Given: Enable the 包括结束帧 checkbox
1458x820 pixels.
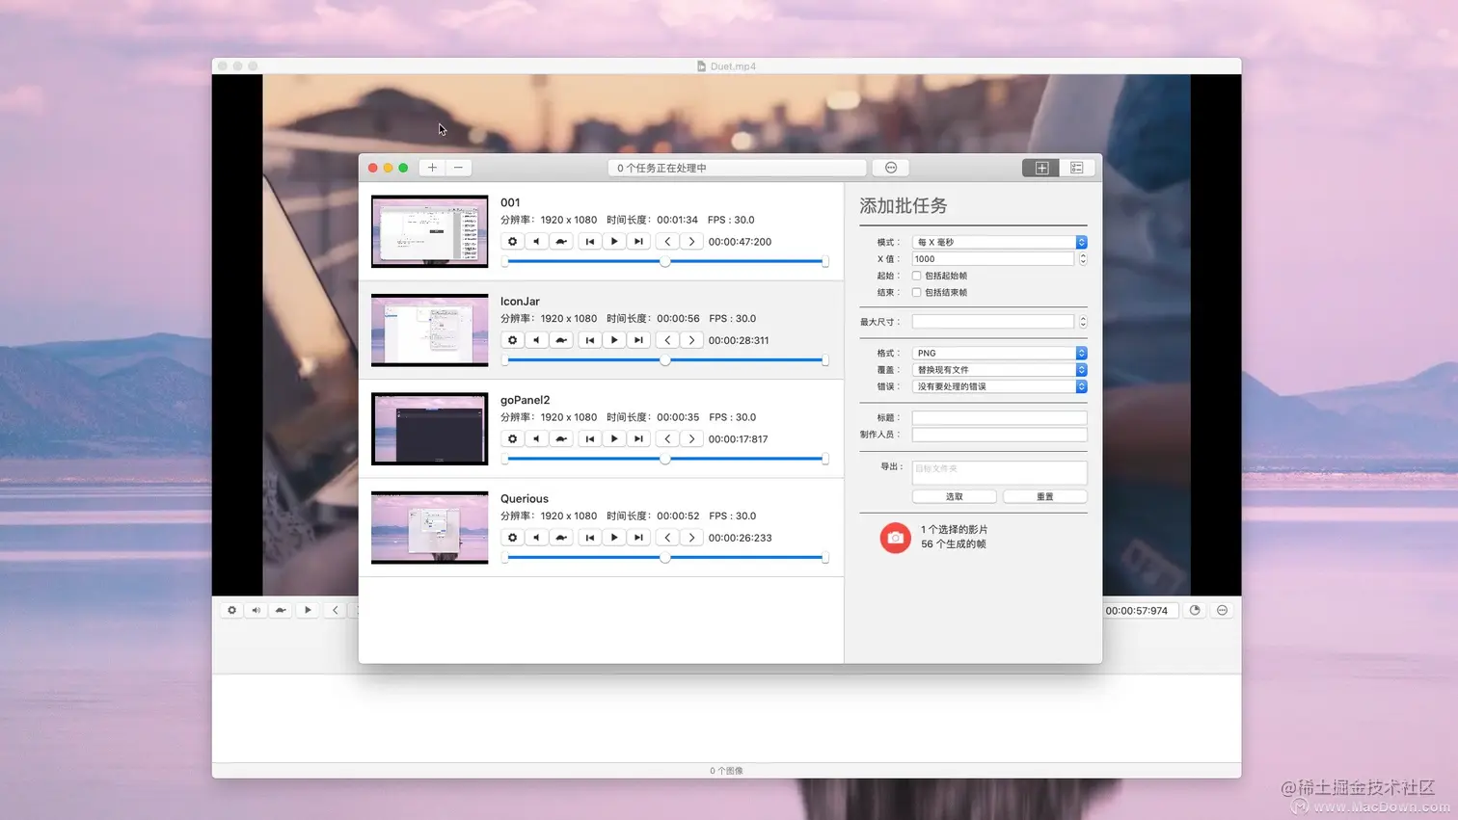Looking at the screenshot, I should [916, 292].
